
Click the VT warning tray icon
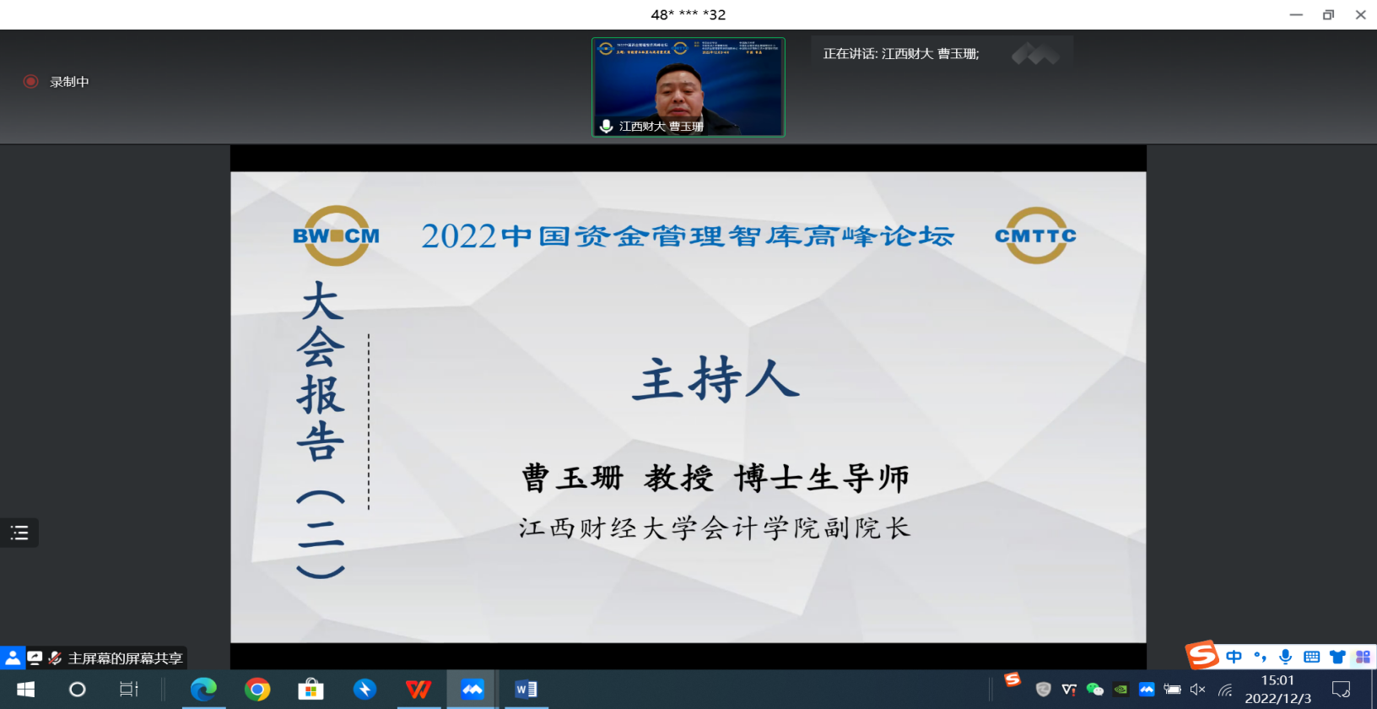click(1069, 690)
